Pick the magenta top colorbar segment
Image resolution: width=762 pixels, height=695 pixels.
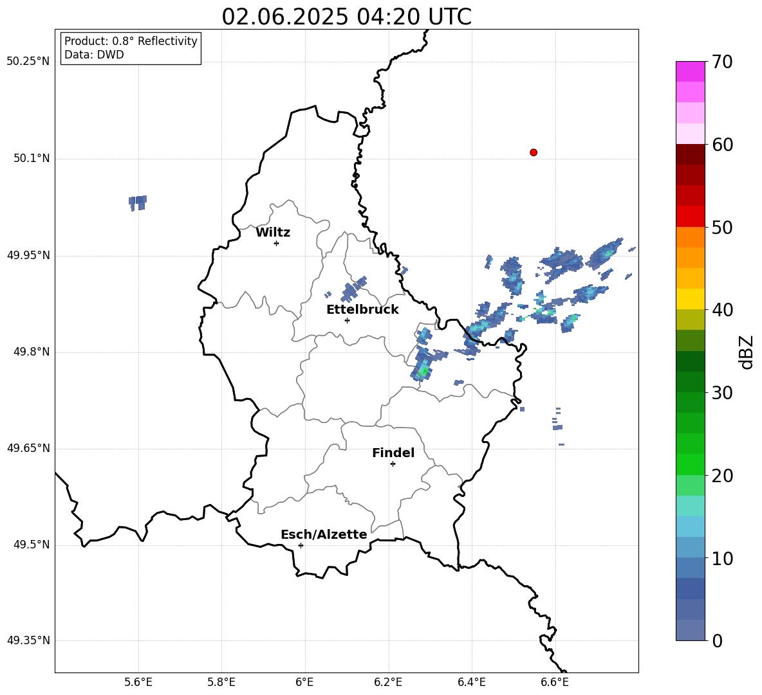click(691, 72)
